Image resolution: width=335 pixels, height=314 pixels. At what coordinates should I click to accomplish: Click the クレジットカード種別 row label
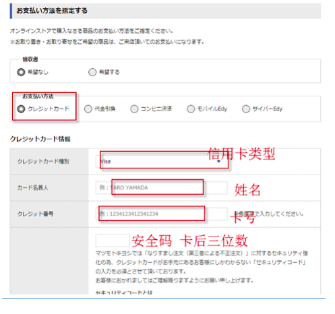[x=43, y=162]
